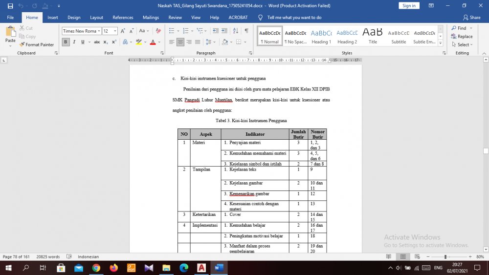The width and height of the screenshot is (489, 275).
Task: Apply superscript formatting
Action: coord(114,42)
